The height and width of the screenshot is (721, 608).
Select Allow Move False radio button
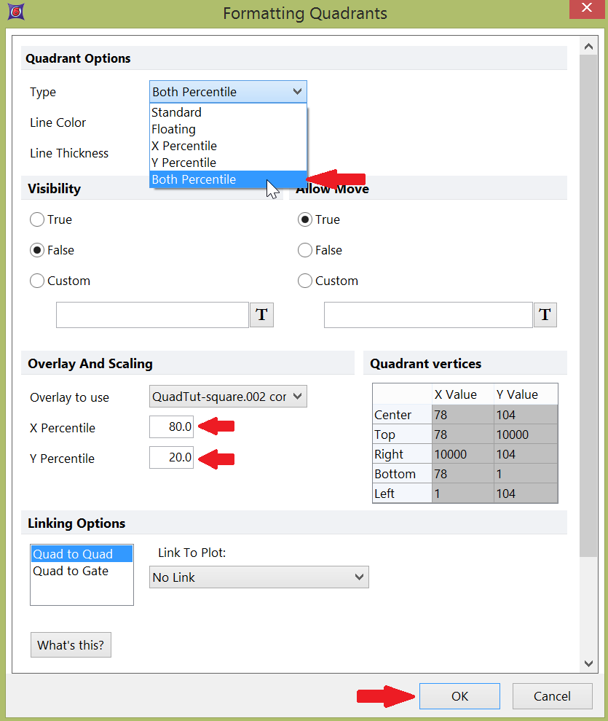[305, 250]
